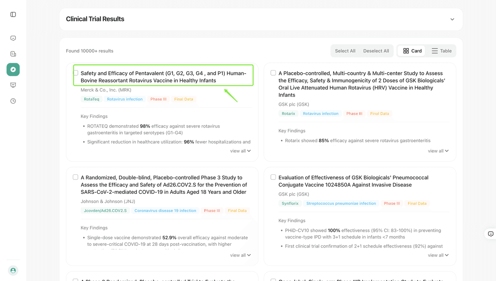Select the green active clinical trials sidebar icon
This screenshot has height=281, width=496.
13,69
